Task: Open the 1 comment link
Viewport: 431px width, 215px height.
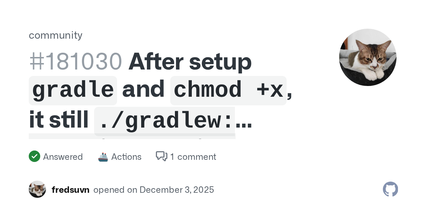Action: 193,157
